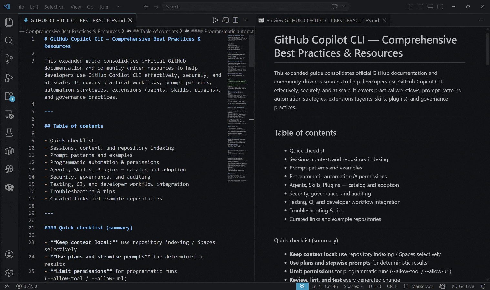Click the editor vertical scrollbar slider

252,51
